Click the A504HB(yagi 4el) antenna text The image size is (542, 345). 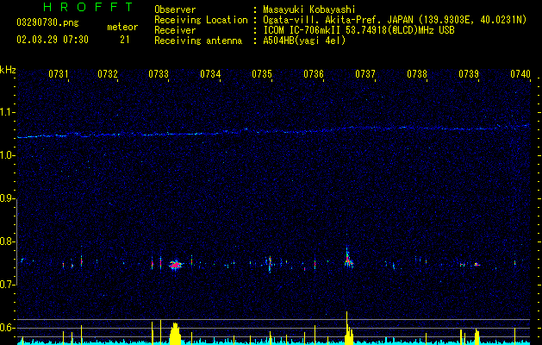pos(304,41)
